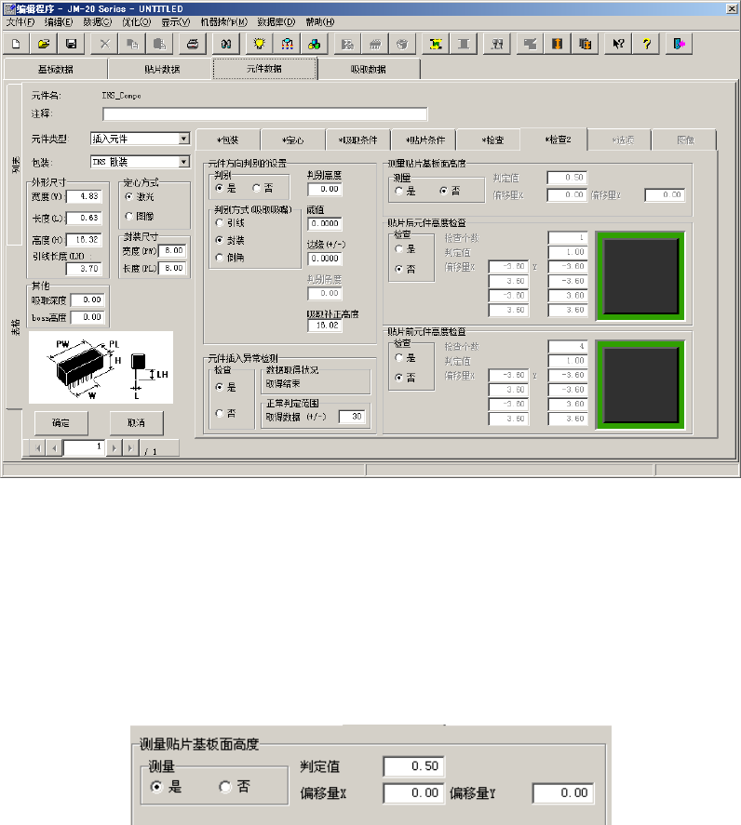
Task: Select the 列表 vertical side tab
Action: click(15, 165)
